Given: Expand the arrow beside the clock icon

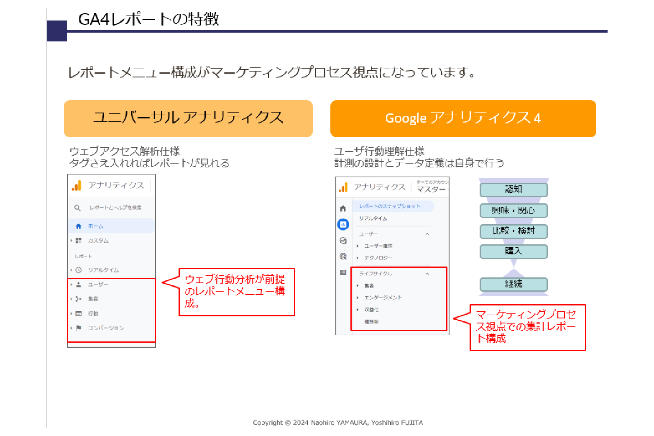Looking at the screenshot, I should 72,270.
